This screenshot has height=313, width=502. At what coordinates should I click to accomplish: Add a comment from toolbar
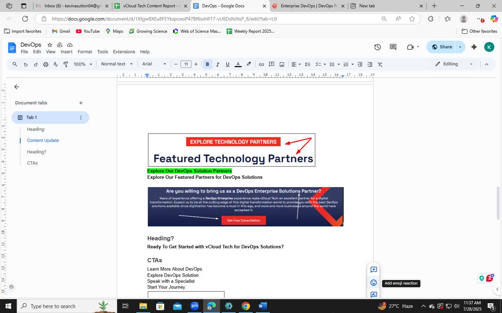272,64
